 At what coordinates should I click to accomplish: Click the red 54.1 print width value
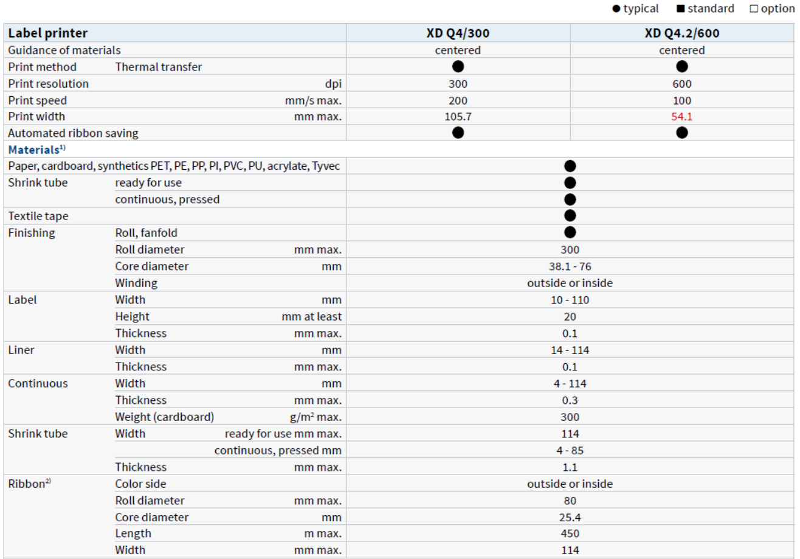pyautogui.click(x=682, y=116)
